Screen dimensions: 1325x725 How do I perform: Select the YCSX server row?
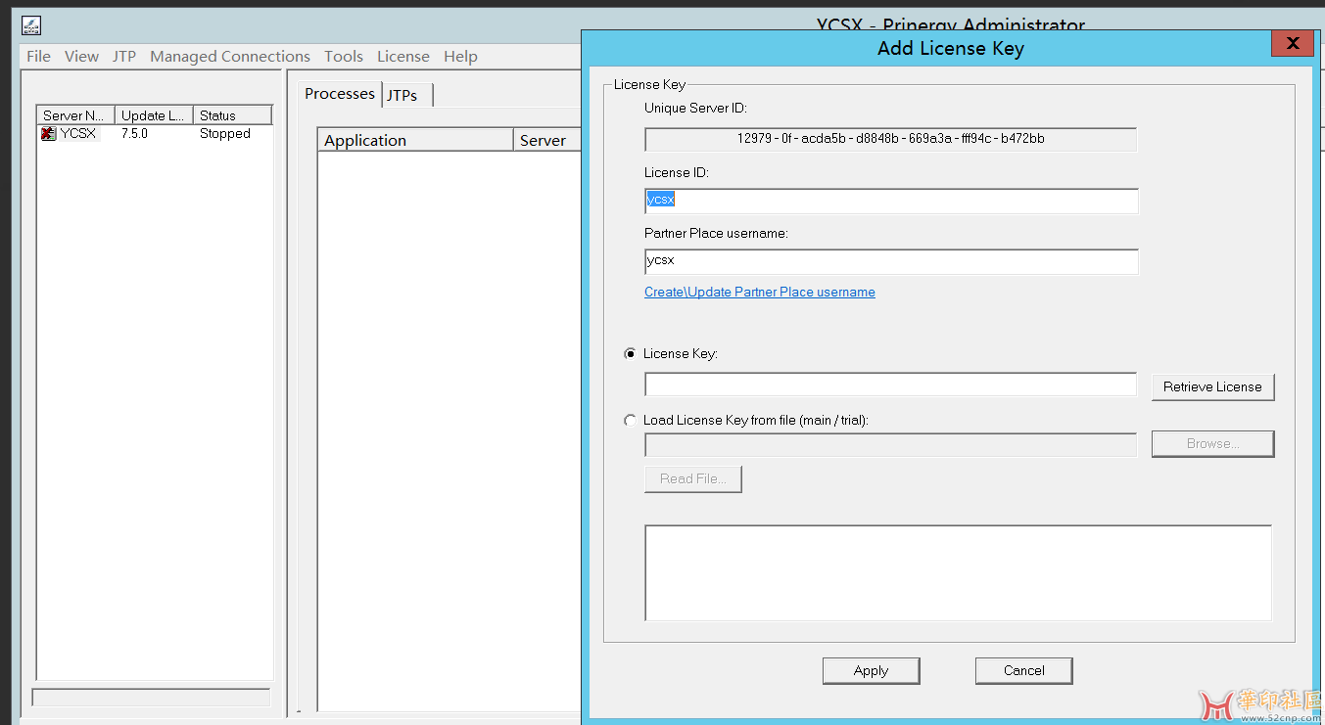154,134
